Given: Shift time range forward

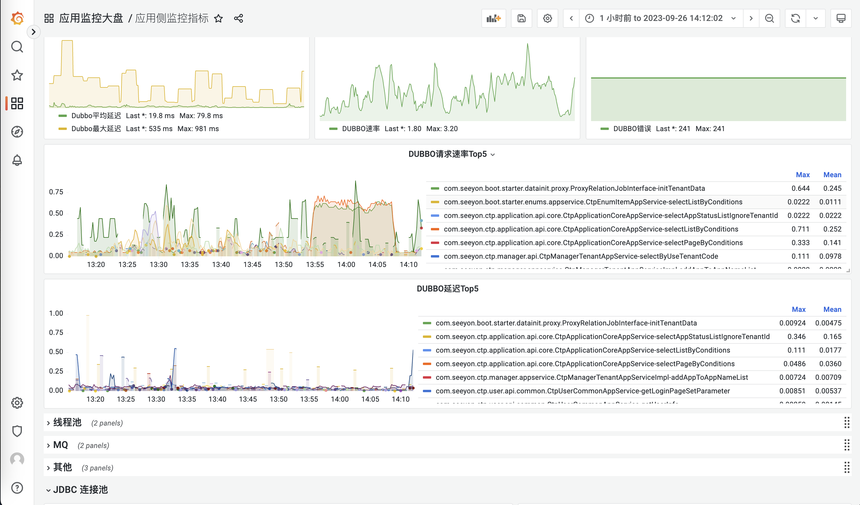Looking at the screenshot, I should click(x=751, y=18).
